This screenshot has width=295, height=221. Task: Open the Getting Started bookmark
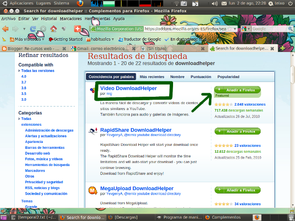point(65,39)
